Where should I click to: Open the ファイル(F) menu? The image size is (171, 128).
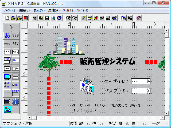[9, 10]
